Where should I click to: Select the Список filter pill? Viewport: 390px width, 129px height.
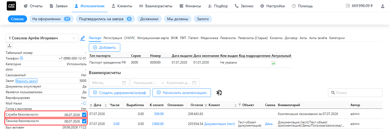pyautogui.click(x=17, y=19)
